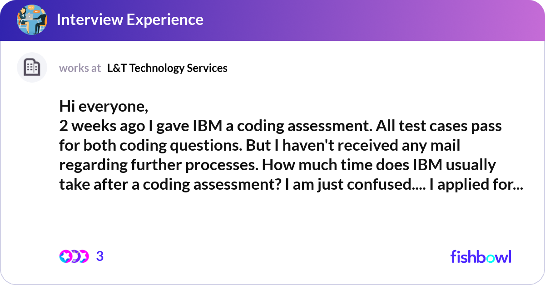Select the leftmost star reaction icon
The width and height of the screenshot is (545, 285).
point(66,256)
